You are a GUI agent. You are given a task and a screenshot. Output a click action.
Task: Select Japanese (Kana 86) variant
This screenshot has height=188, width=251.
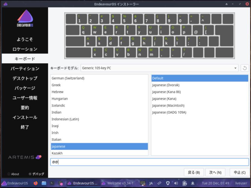[x=200, y=92]
